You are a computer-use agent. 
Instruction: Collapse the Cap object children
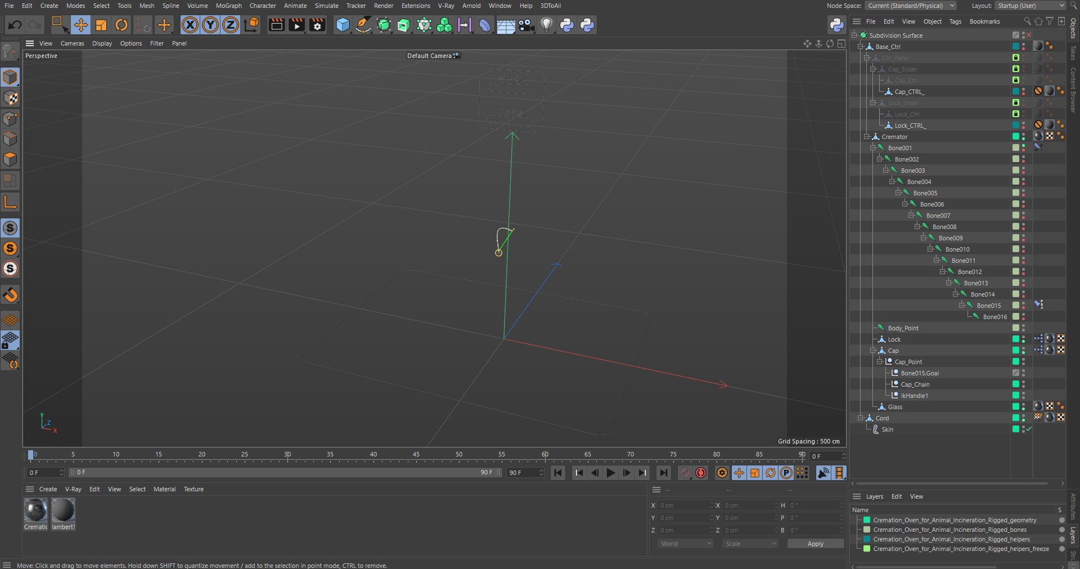click(x=873, y=351)
